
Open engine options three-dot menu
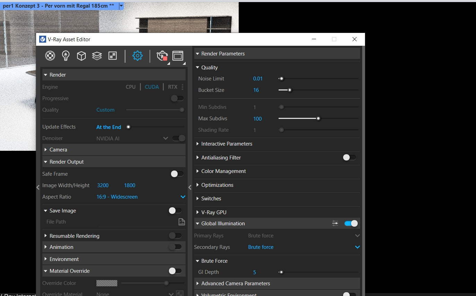[x=182, y=87]
